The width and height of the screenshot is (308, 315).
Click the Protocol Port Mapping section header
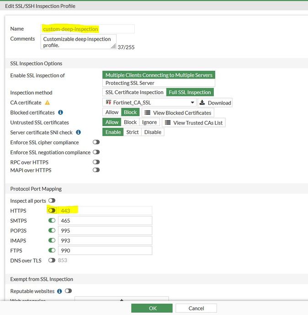[36, 189]
